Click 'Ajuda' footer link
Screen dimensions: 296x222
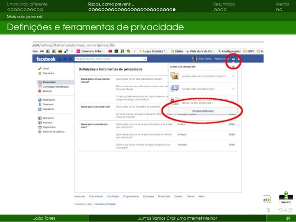(x=201, y=197)
